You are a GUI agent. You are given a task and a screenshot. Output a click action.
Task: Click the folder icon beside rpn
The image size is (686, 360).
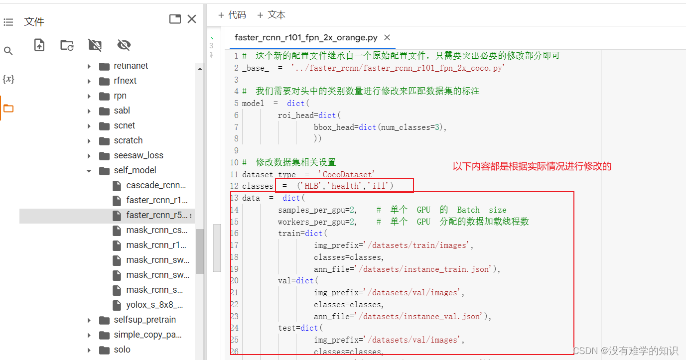coord(104,96)
